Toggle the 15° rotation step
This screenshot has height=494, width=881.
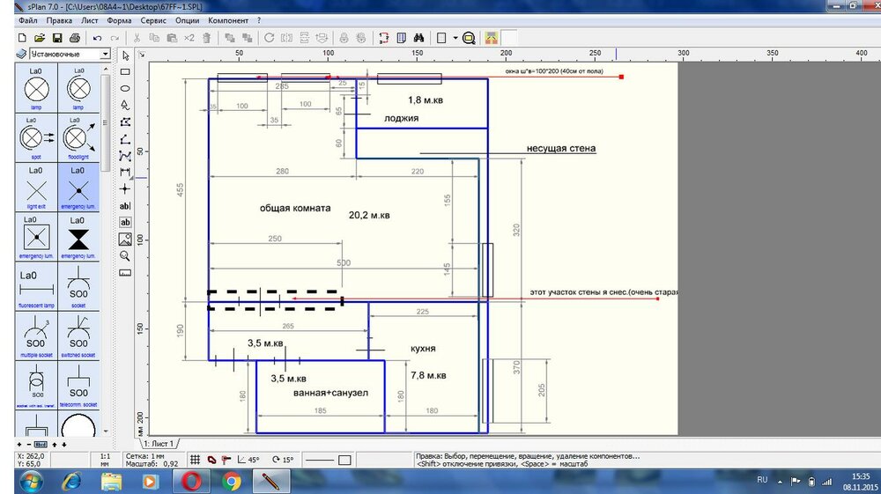coord(282,460)
